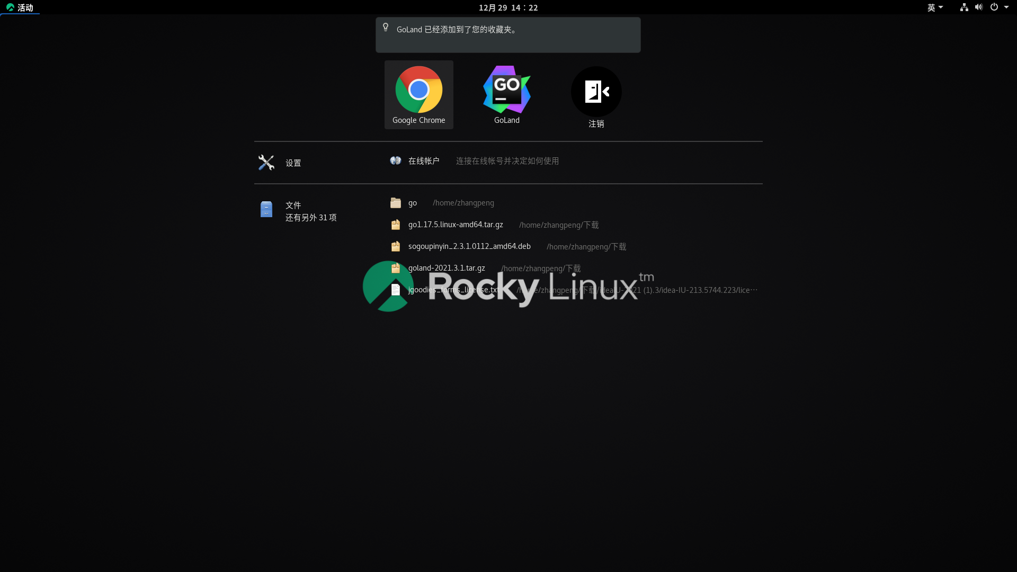Click the GoLand 已经添加到了您的收藏夹 notification
The width and height of the screenshot is (1017, 572).
click(x=508, y=35)
